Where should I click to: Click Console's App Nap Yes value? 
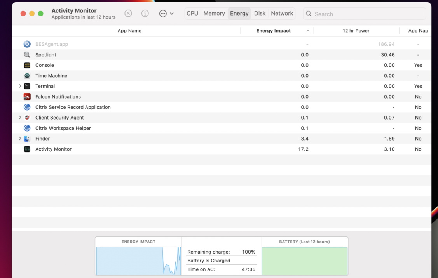point(418,65)
